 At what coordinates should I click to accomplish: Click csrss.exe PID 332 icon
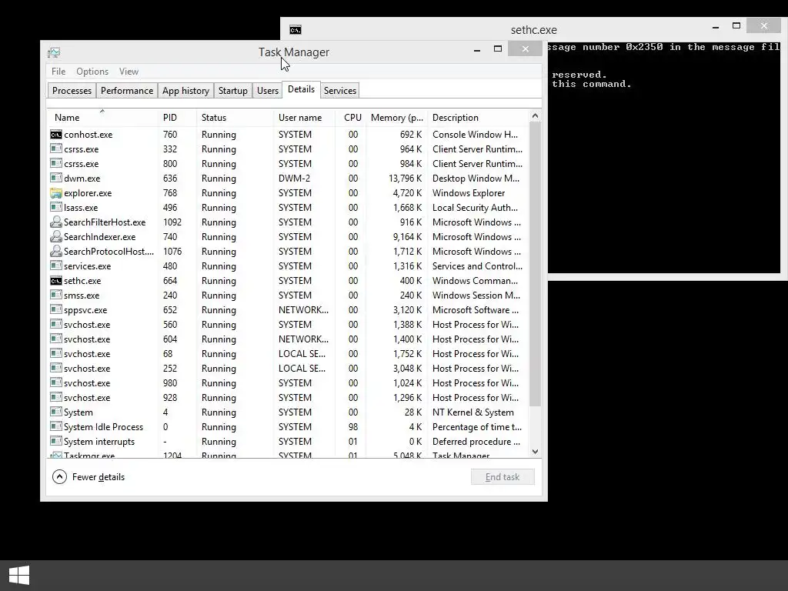click(x=55, y=149)
